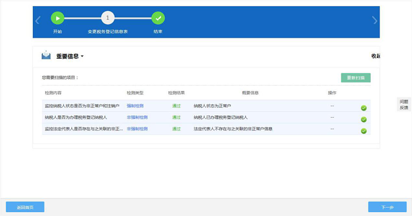Click the 重要信息 heading text

pos(67,56)
